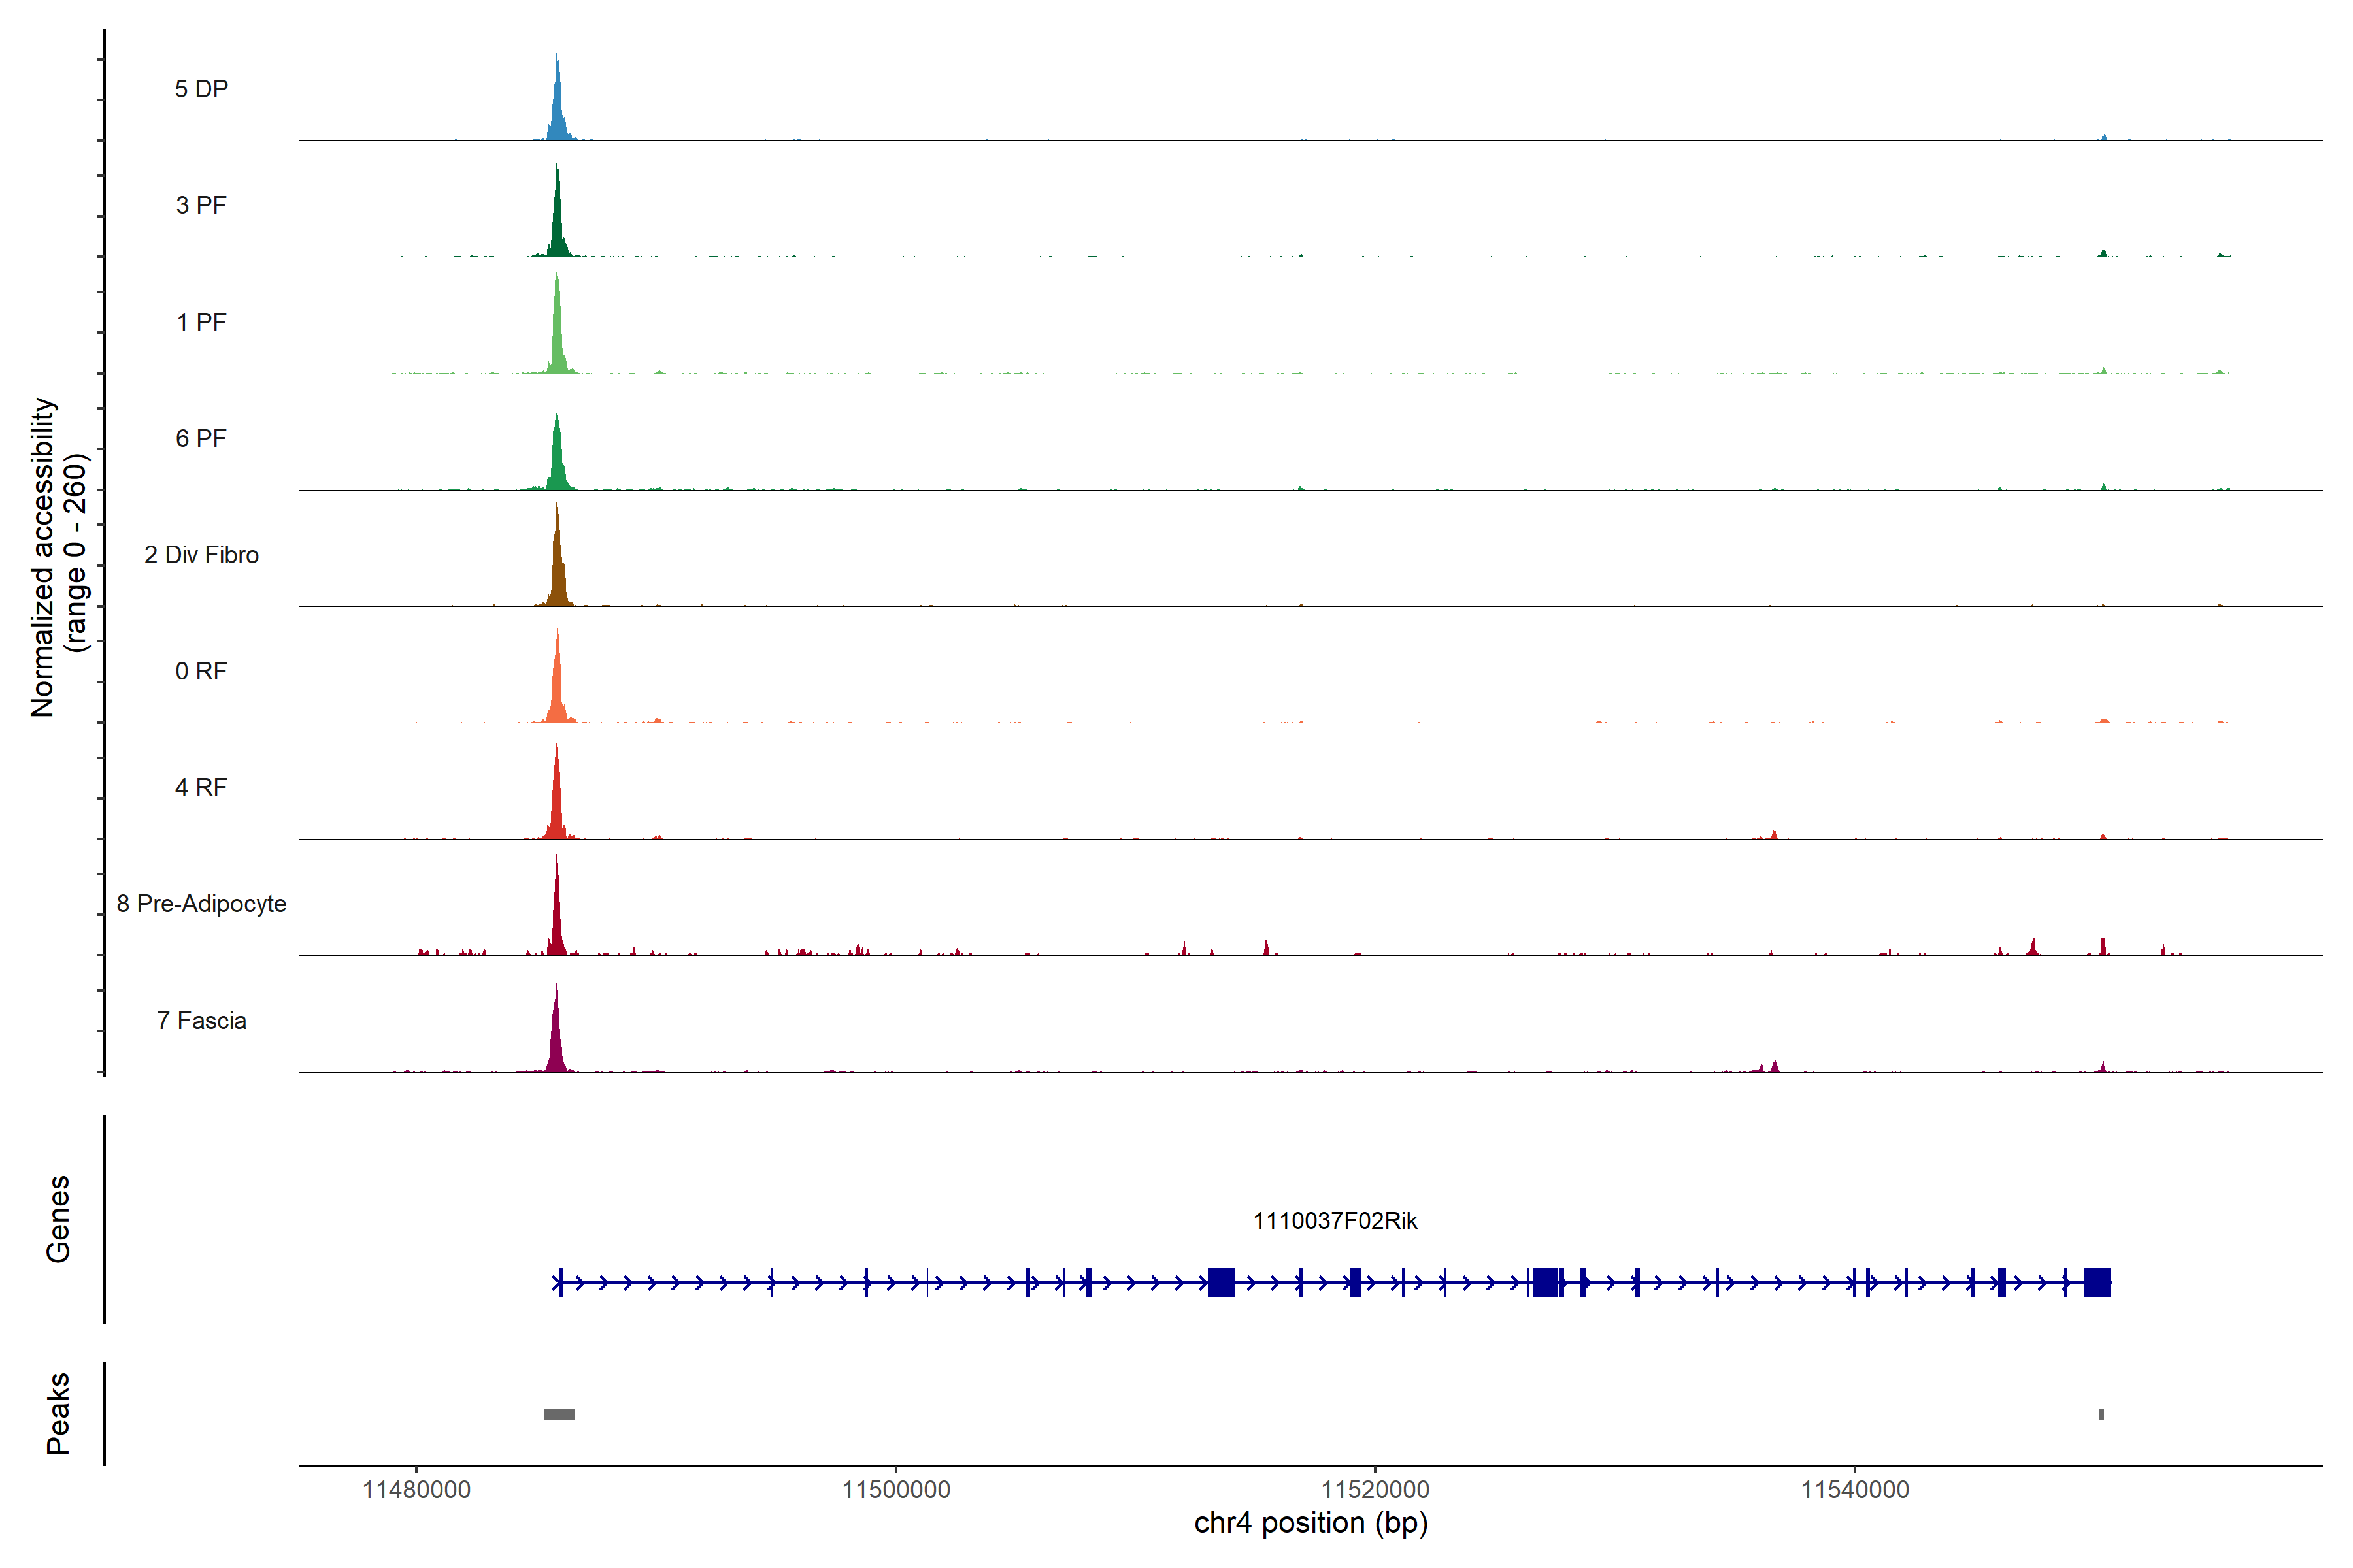Click the Genes panel label

pyautogui.click(x=58, y=1219)
